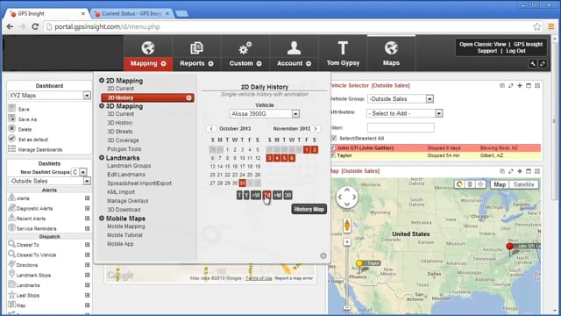Viewport: 561px width, 316px height.
Task: Switch the map to Satellite view
Action: [523, 184]
